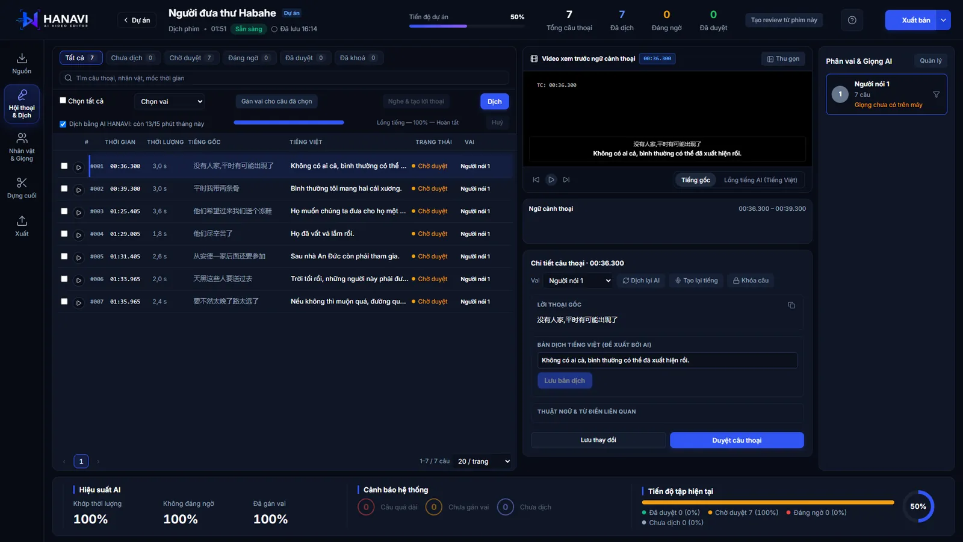Click the Lồng tiếng progress bar
Image resolution: width=963 pixels, height=542 pixels.
289,122
